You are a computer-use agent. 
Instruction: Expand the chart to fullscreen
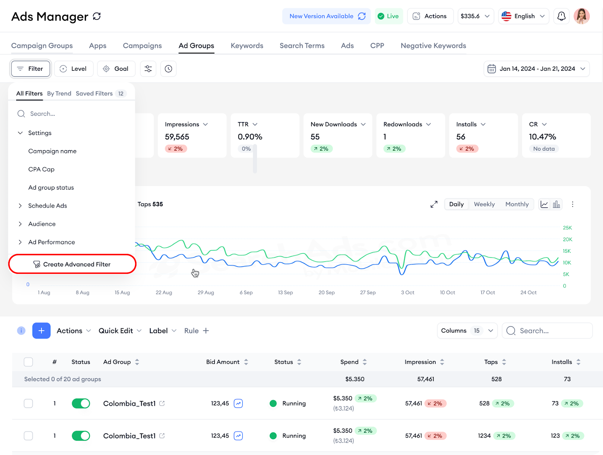click(x=434, y=204)
